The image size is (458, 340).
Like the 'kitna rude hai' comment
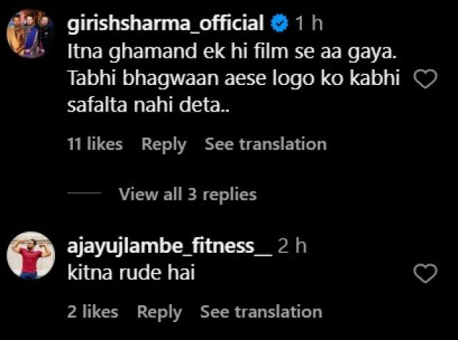(426, 272)
